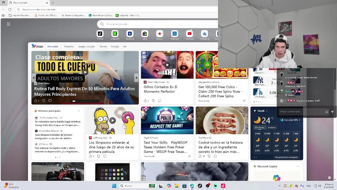Open the apps grid launcher icon
The image size is (337, 190).
[8, 24]
